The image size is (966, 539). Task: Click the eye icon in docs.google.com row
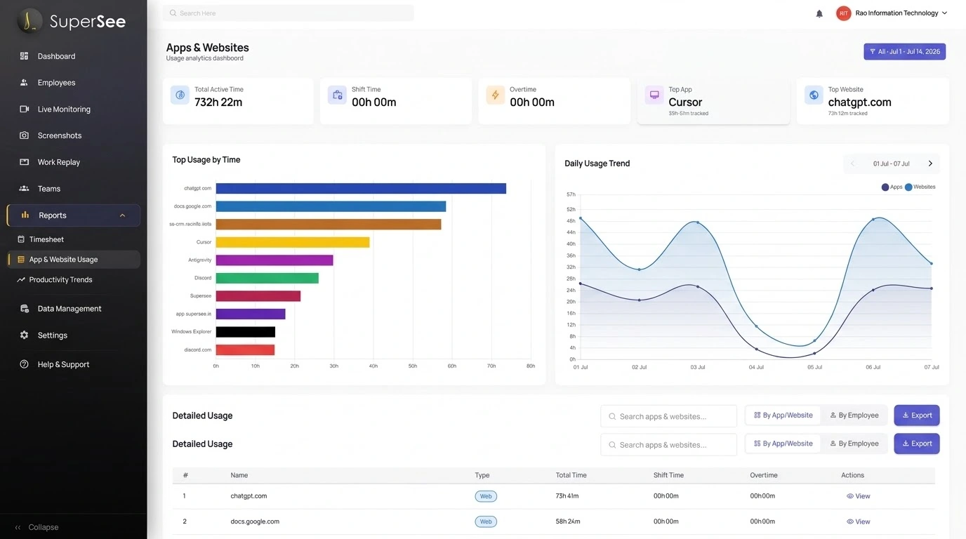(850, 521)
